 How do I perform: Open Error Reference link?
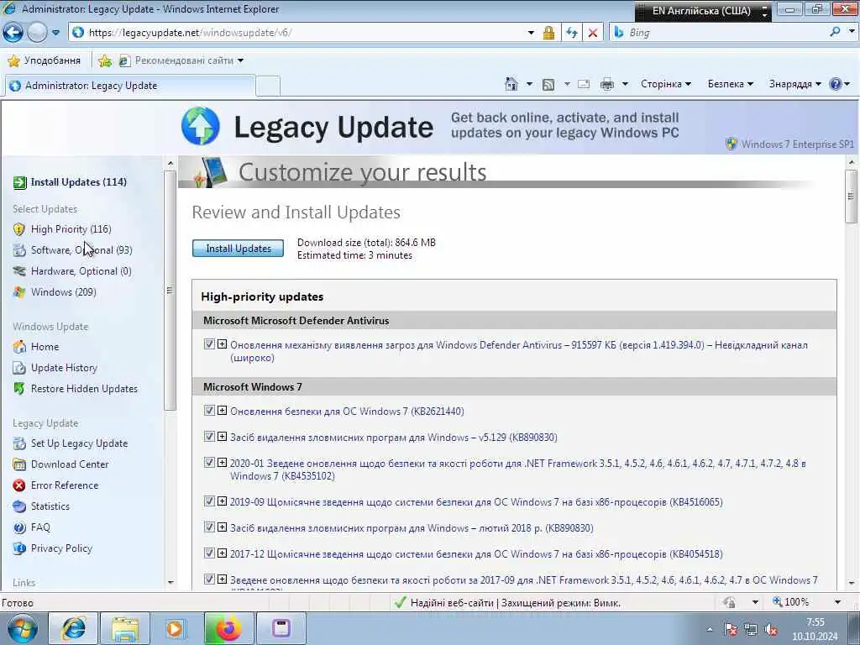point(64,485)
